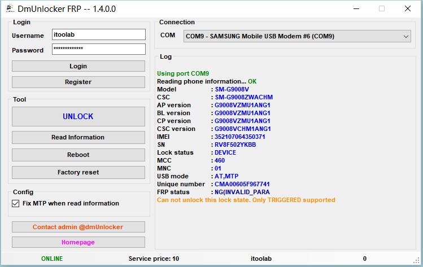Click the AP version value G9008VZMU1ANG1
Screen dimensions: 423x267
point(242,105)
